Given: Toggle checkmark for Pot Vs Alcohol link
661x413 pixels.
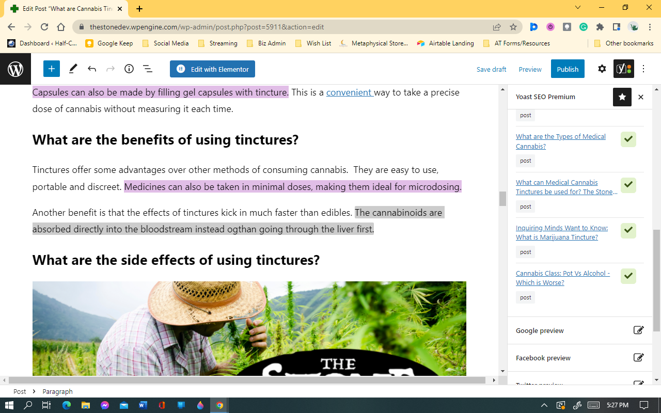Looking at the screenshot, I should point(628,276).
